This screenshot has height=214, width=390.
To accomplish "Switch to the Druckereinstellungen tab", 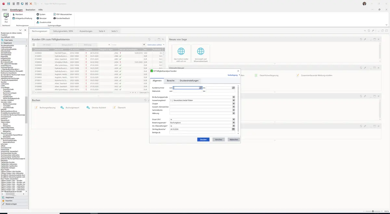I will [189, 80].
